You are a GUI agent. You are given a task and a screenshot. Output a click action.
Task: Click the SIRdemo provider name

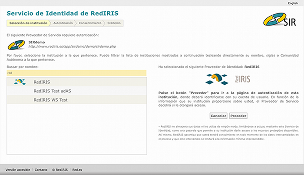[x=36, y=42]
